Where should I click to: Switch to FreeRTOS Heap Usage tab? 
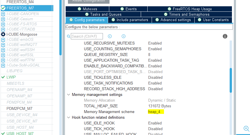pos(190,9)
